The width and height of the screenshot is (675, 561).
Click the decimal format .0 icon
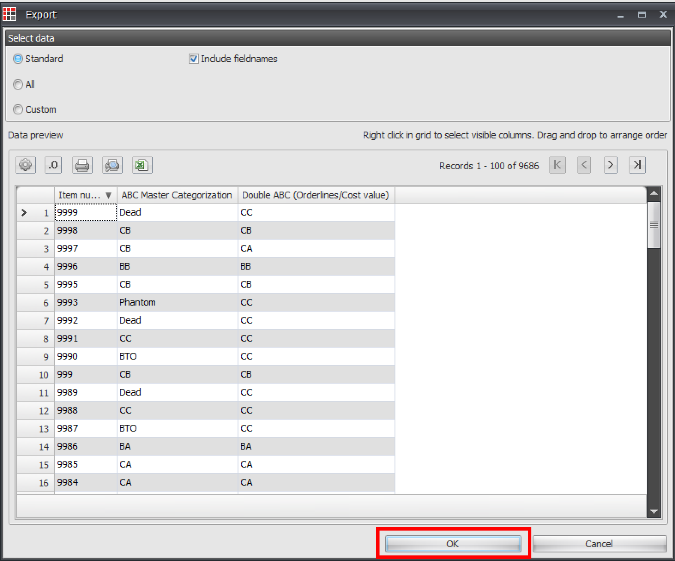pyautogui.click(x=53, y=165)
